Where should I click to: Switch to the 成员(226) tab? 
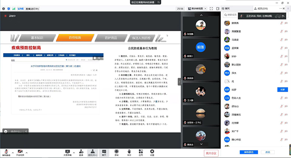pos(261,9)
